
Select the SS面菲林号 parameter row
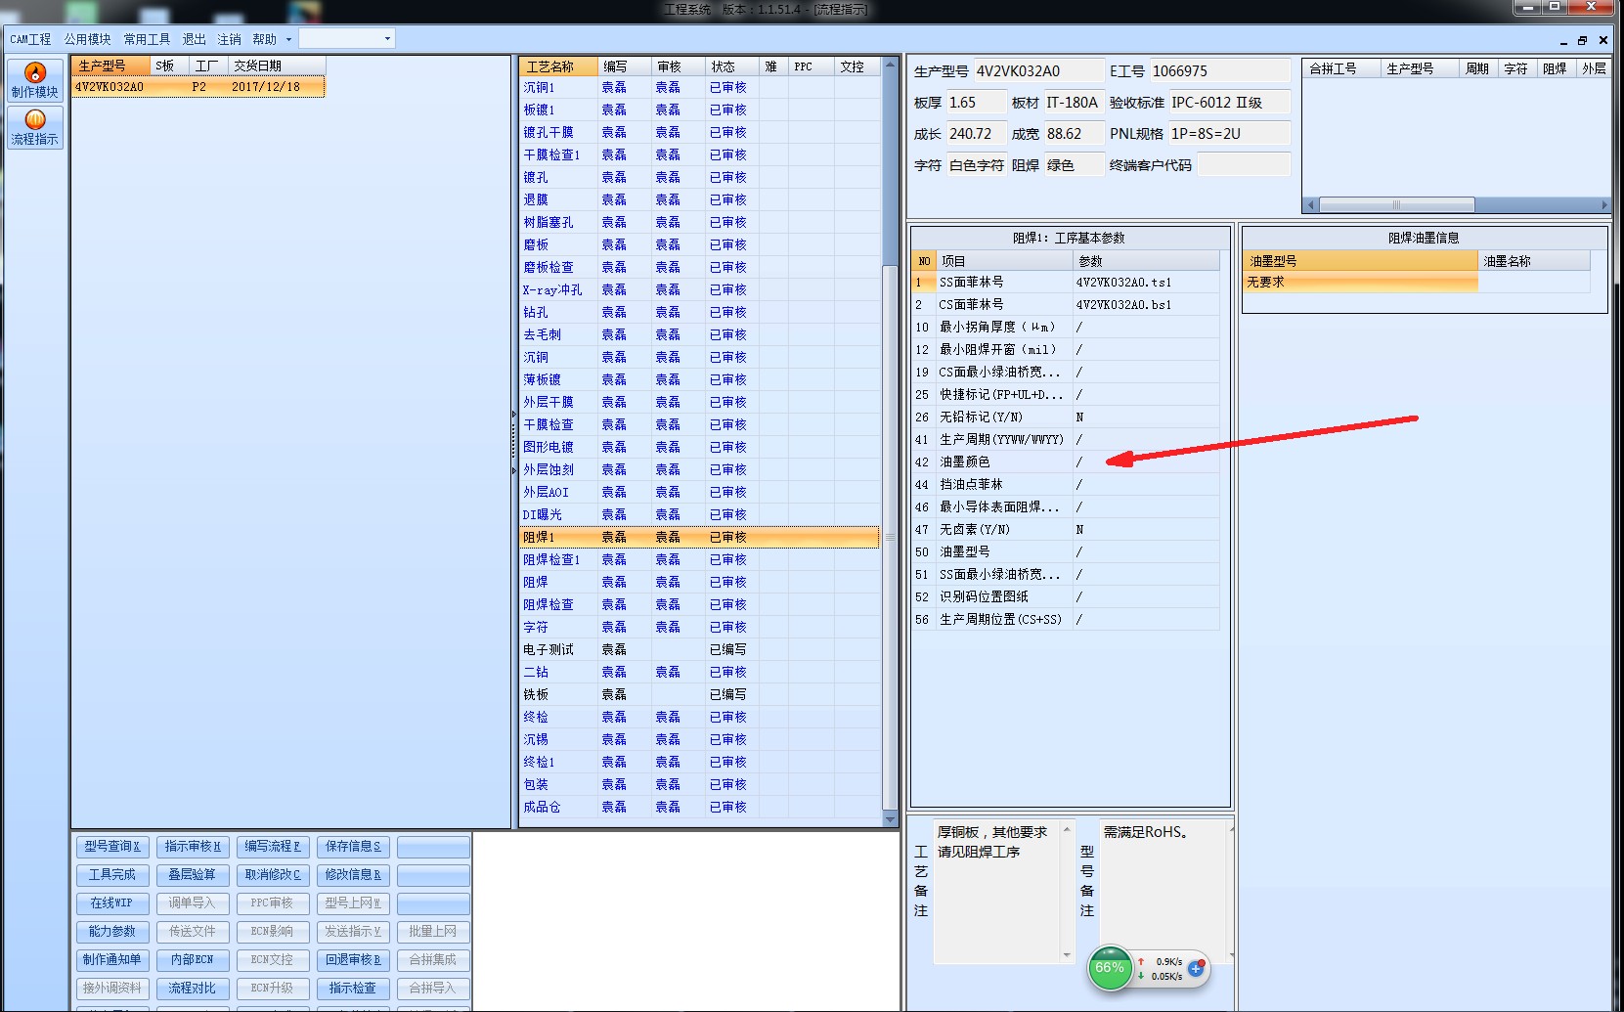click(1066, 282)
